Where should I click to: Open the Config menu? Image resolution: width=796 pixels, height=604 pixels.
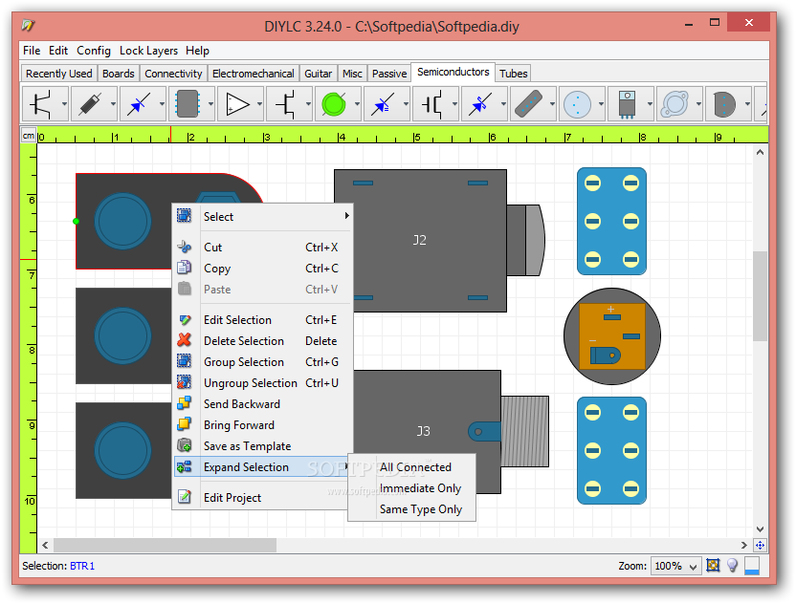pos(94,51)
